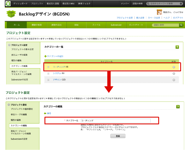The width and height of the screenshot is (185, 150).
Task: Open スペース設定 link
Action: click(x=154, y=18)
